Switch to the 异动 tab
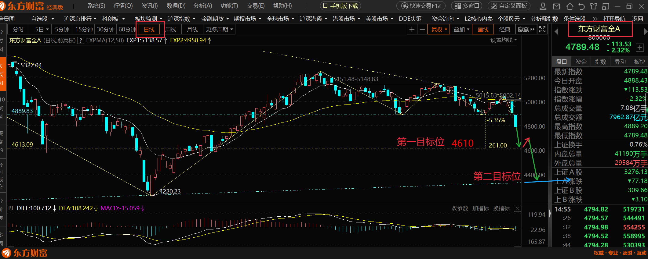The height and width of the screenshot is (259, 648). click(x=620, y=62)
